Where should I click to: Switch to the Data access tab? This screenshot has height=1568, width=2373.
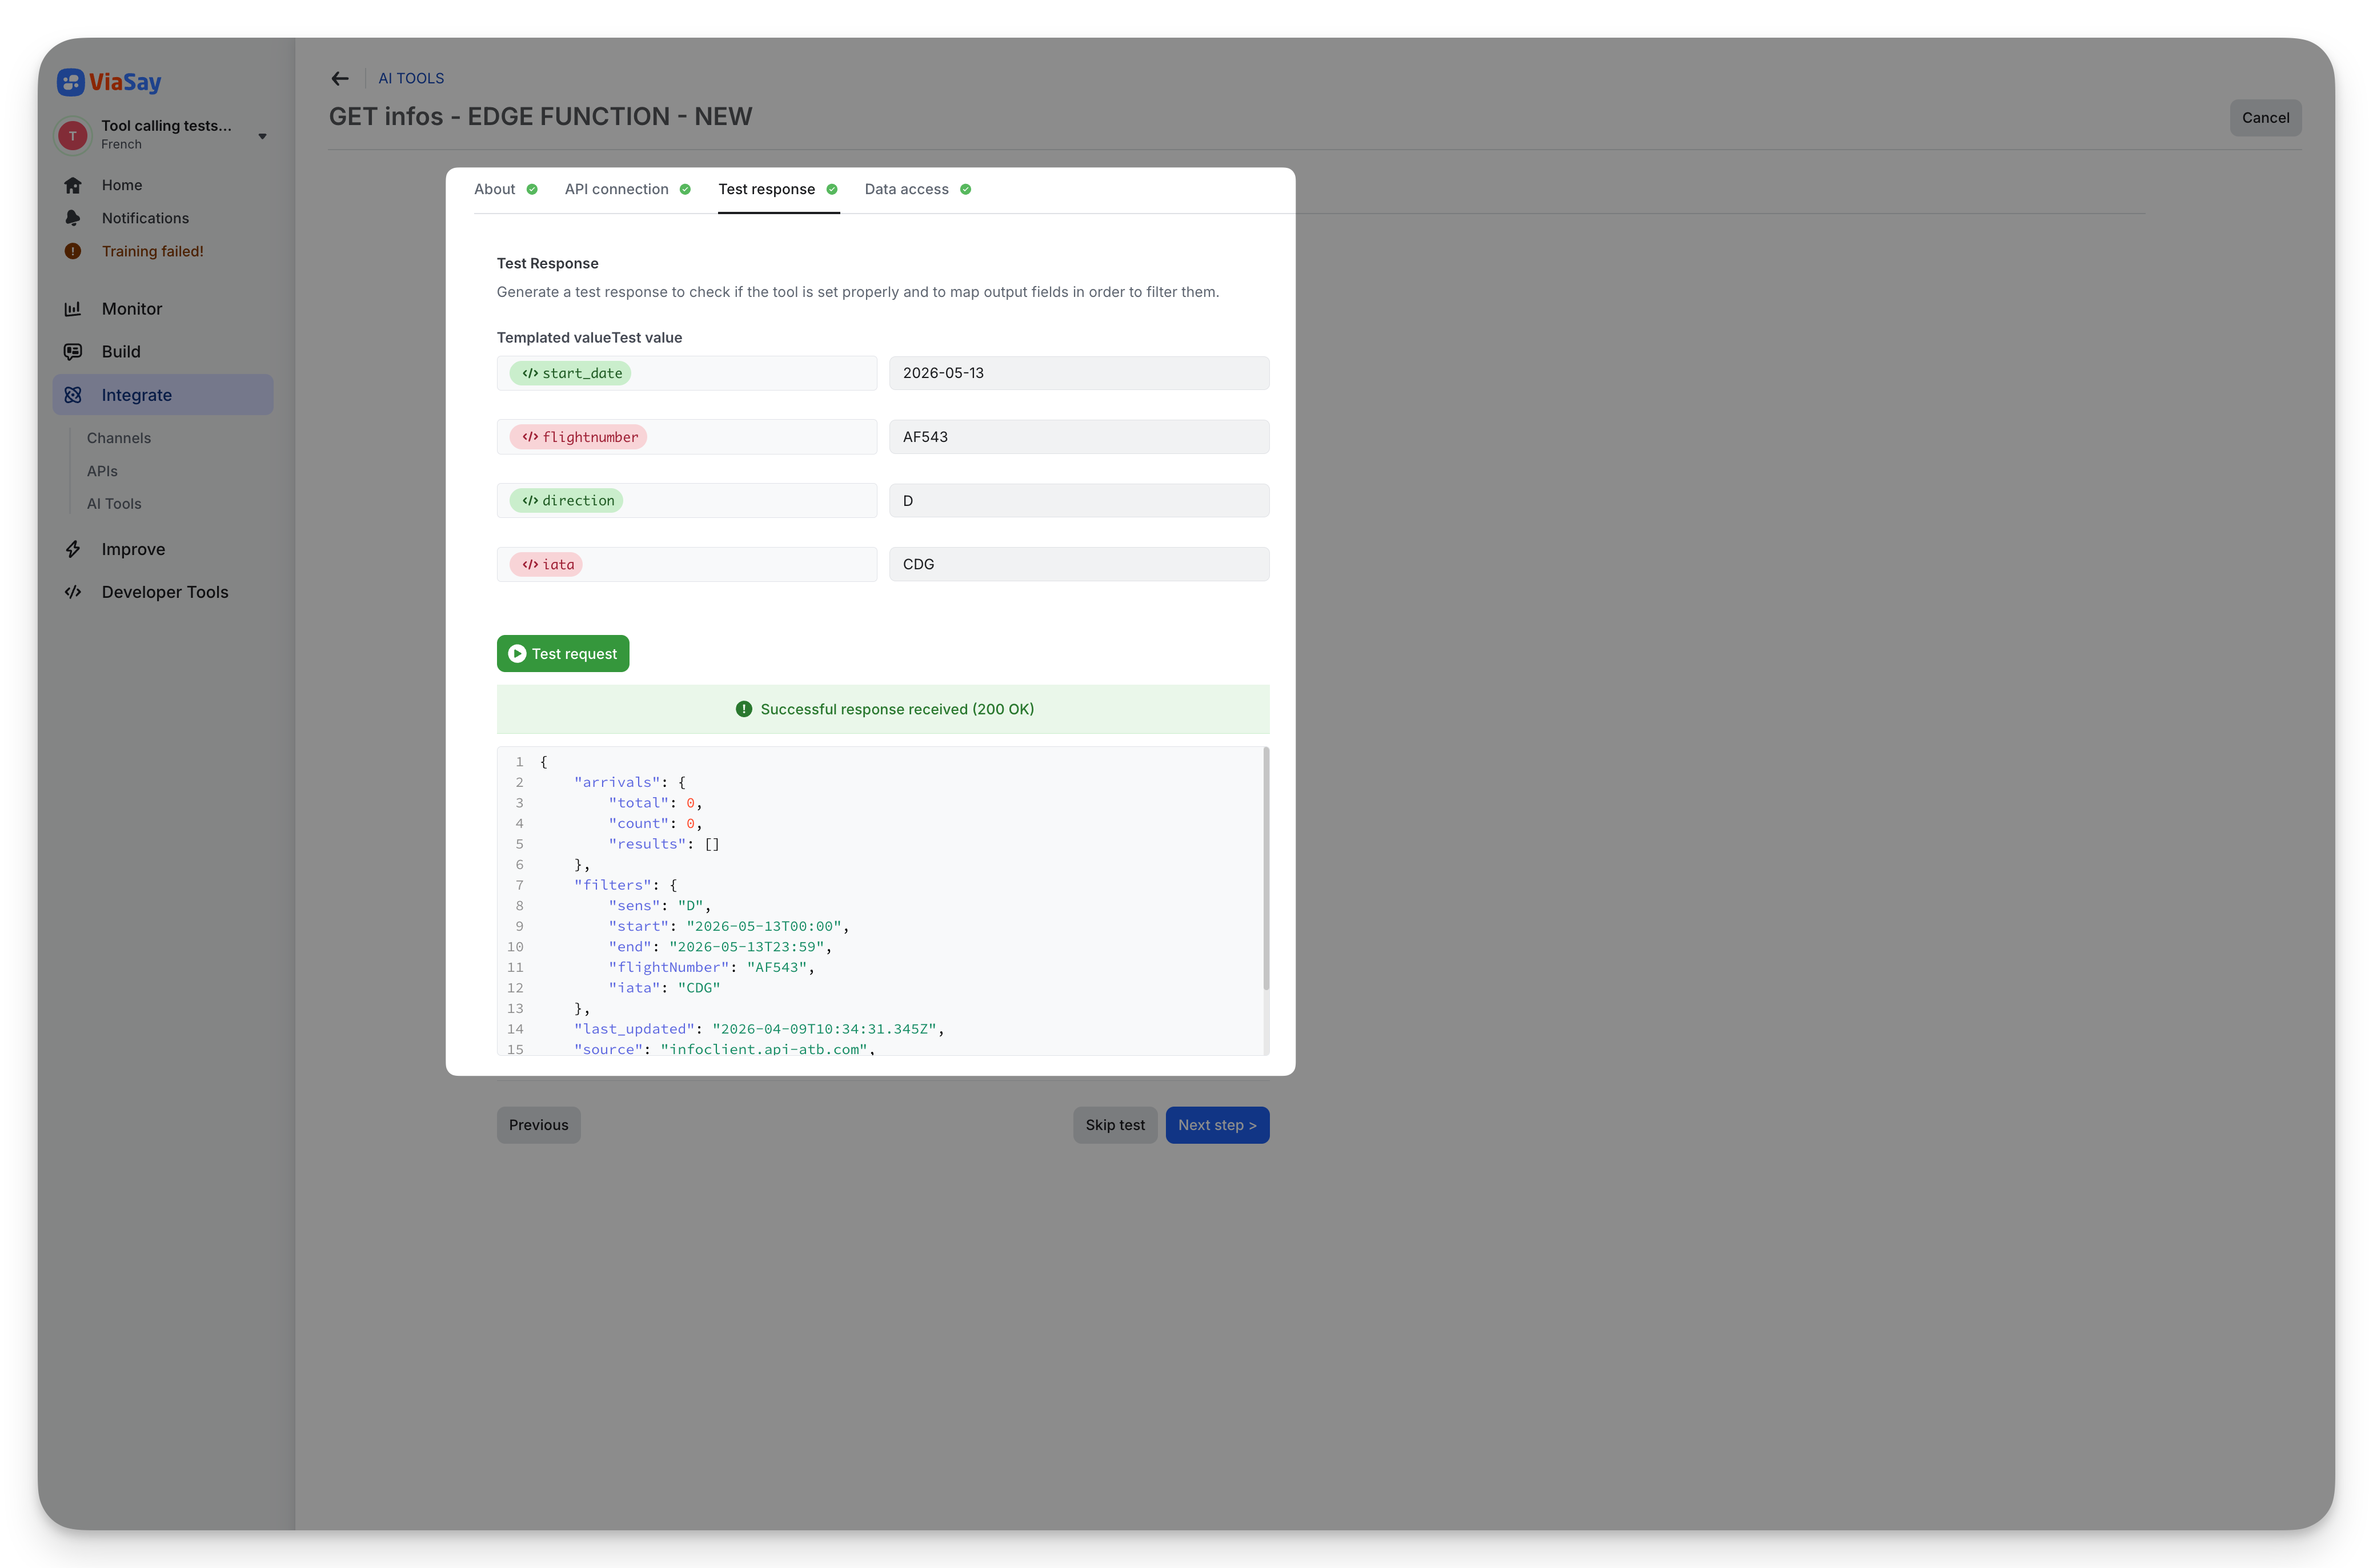[x=905, y=189]
